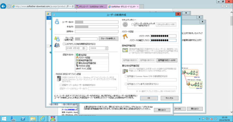233x122 pixels.
Task: Click the 説明 input field
Action: [97, 31]
